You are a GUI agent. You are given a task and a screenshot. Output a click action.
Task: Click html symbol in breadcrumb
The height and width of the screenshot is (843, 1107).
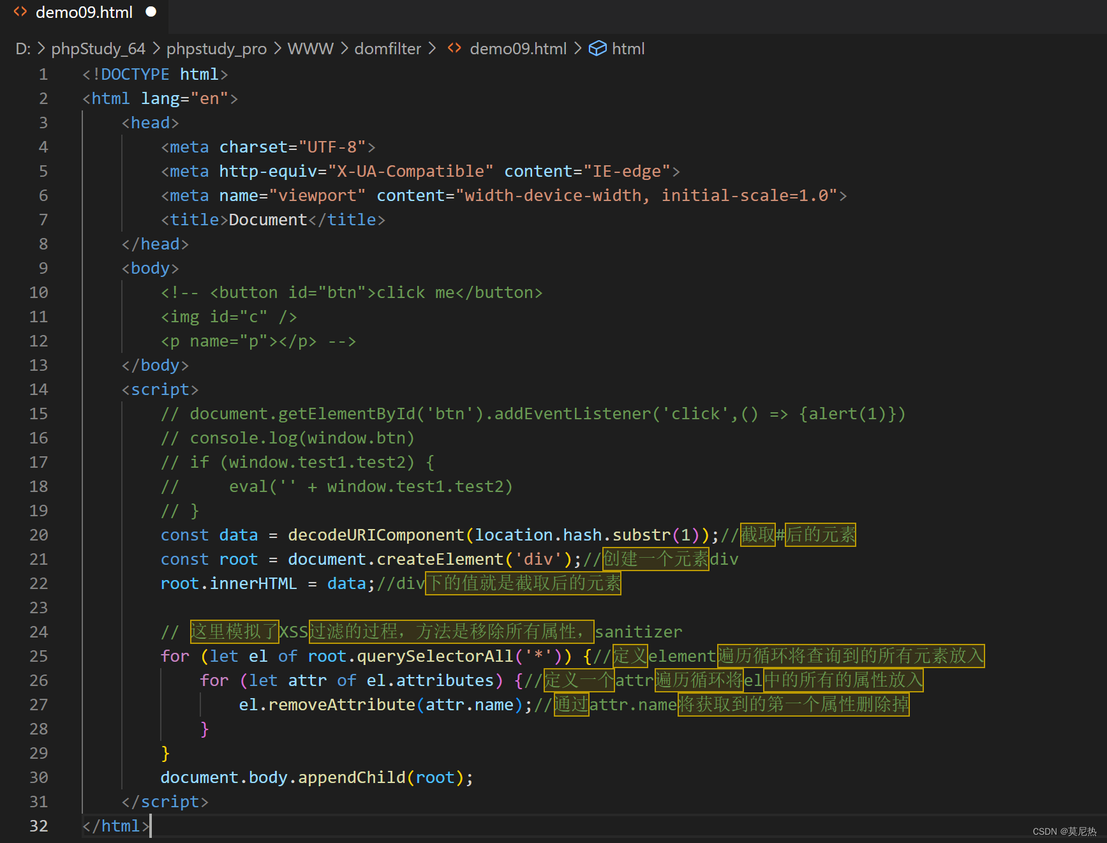pyautogui.click(x=628, y=48)
